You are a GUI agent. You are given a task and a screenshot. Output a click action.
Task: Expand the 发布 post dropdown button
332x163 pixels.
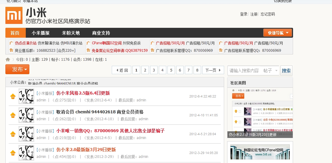click(17, 69)
